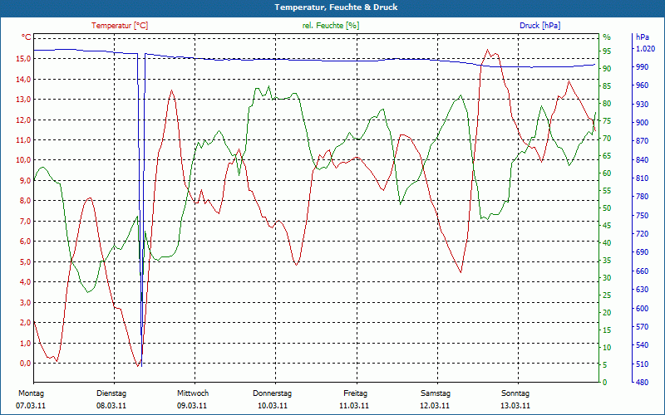This screenshot has width=665, height=415.
Task: Click blue '540' on the pressure axis
Action: click(x=643, y=345)
